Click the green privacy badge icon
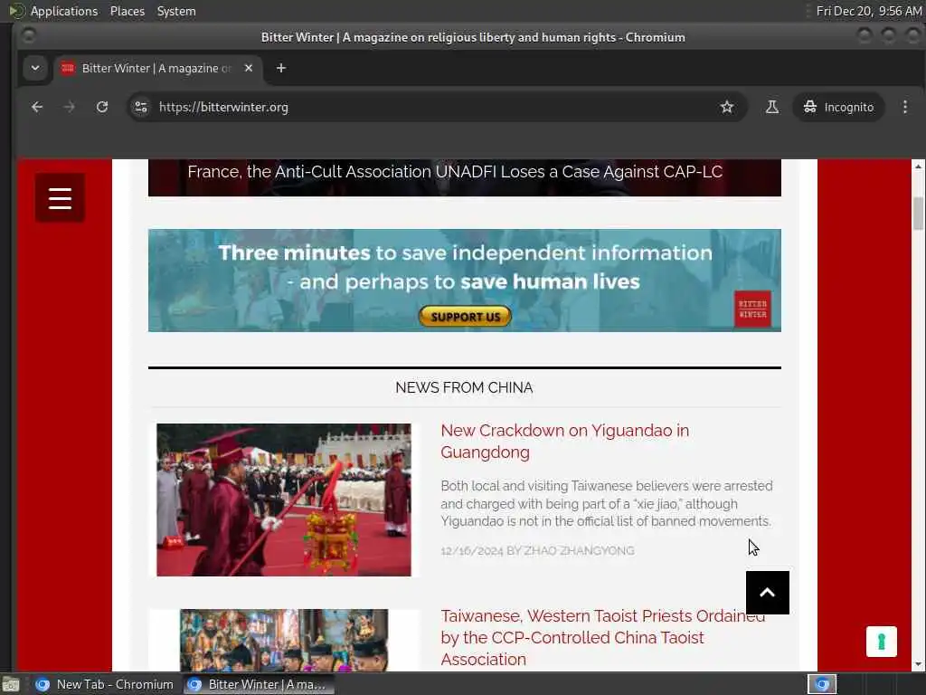 click(x=881, y=642)
